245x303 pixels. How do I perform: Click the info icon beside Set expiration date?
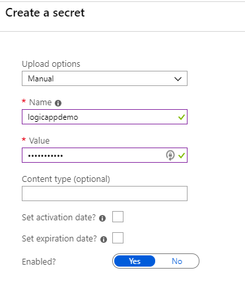104,239
